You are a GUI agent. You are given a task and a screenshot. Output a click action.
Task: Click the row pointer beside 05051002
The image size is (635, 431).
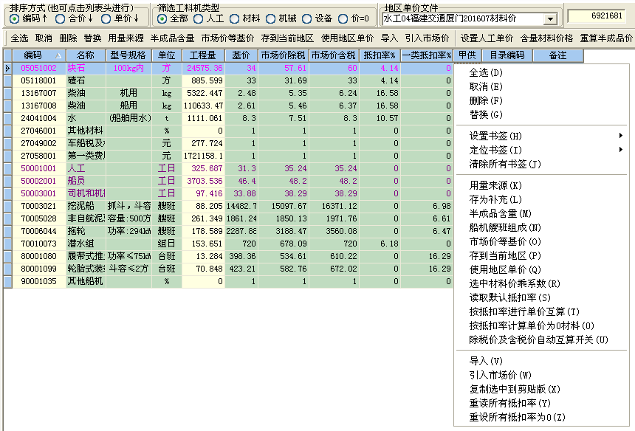click(x=7, y=68)
